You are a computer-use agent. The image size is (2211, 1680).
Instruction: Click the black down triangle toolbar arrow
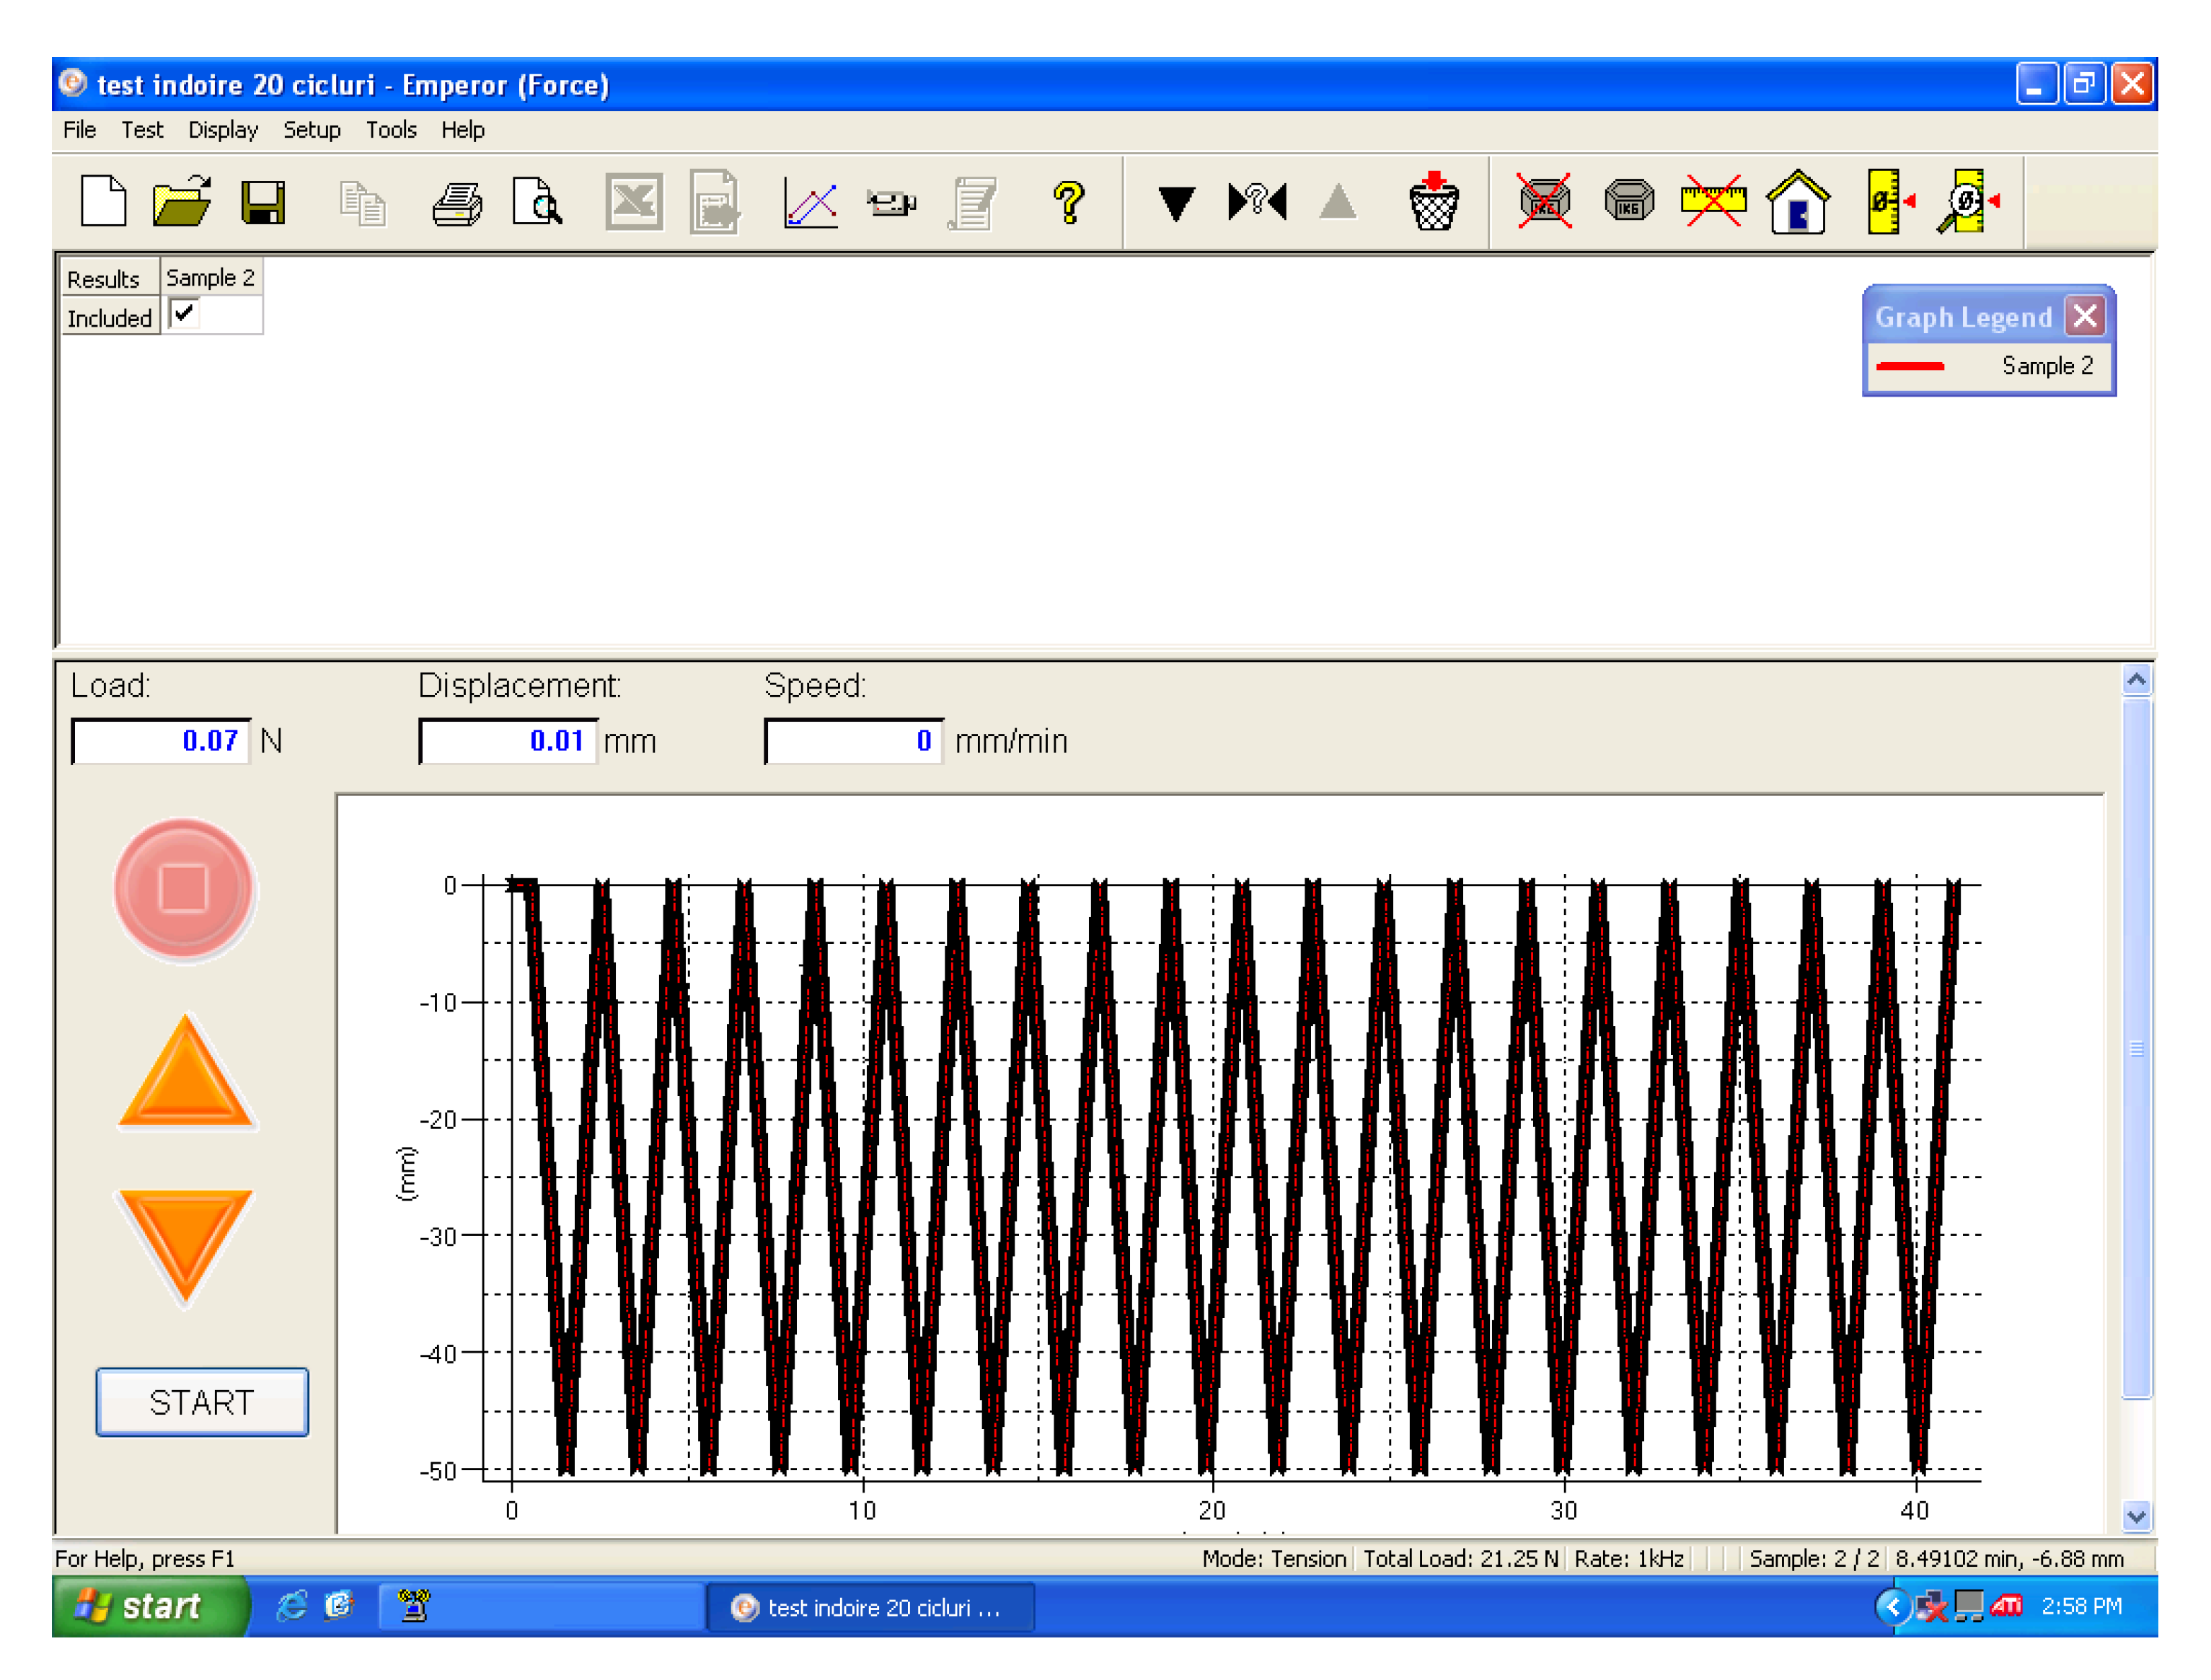click(x=1176, y=203)
